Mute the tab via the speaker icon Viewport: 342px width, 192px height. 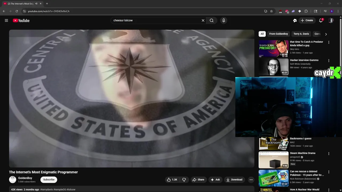coord(36,4)
